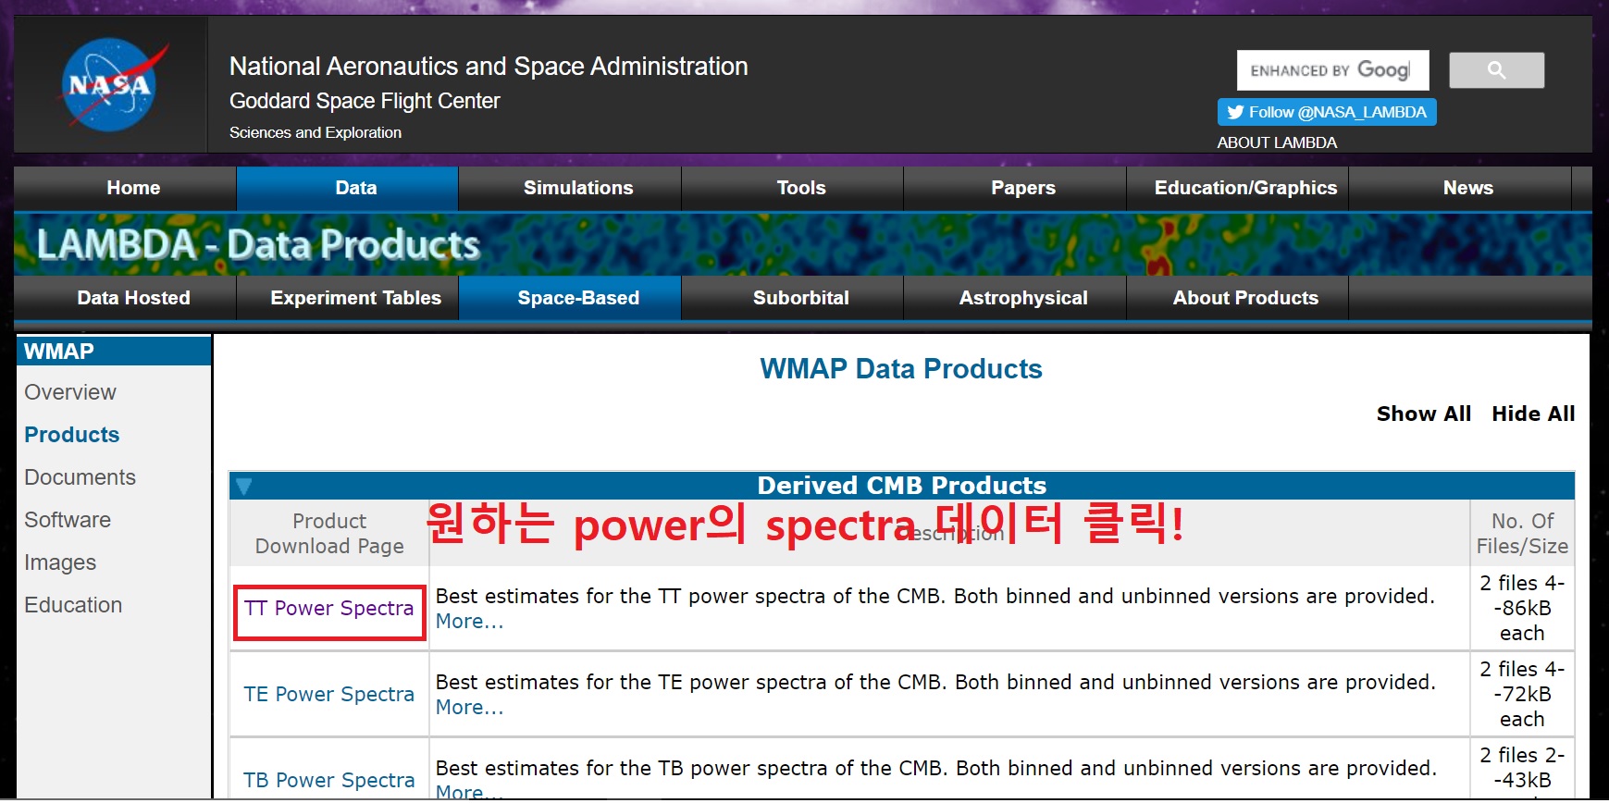Screen dimensions: 1609x803
Task: Open Images in the WMAP sidebar
Action: tap(60, 562)
